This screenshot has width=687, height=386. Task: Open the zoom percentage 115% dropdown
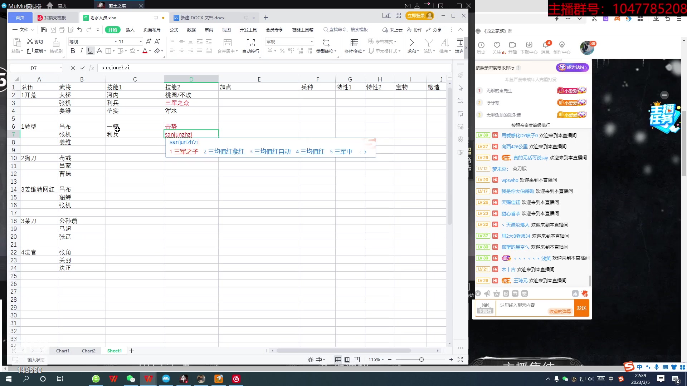376,360
